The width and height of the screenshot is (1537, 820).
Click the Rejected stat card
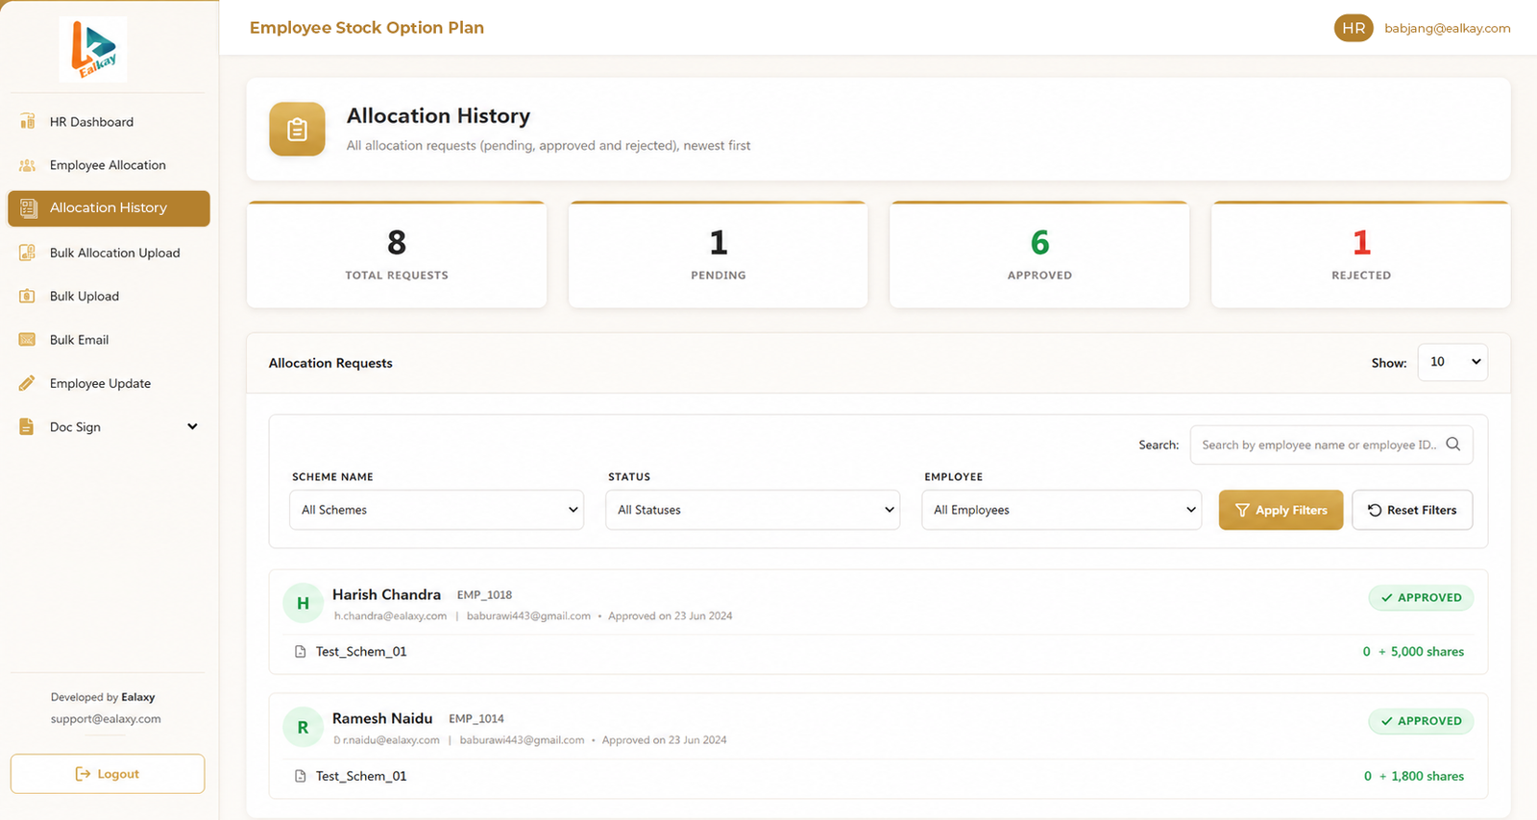tap(1361, 254)
